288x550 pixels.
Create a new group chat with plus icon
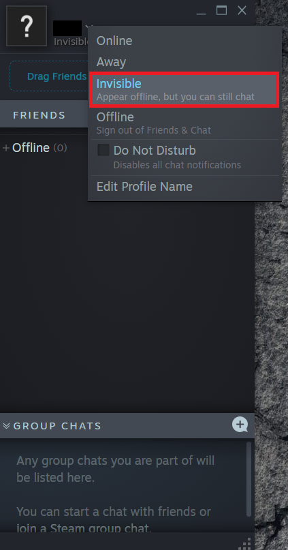point(240,425)
